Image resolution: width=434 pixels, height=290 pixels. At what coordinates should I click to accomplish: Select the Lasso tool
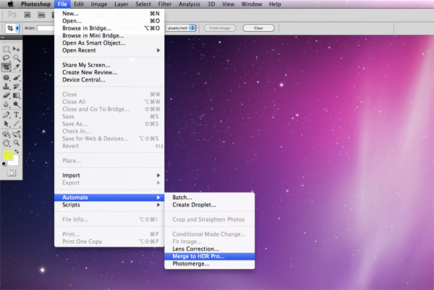pyautogui.click(x=6, y=58)
